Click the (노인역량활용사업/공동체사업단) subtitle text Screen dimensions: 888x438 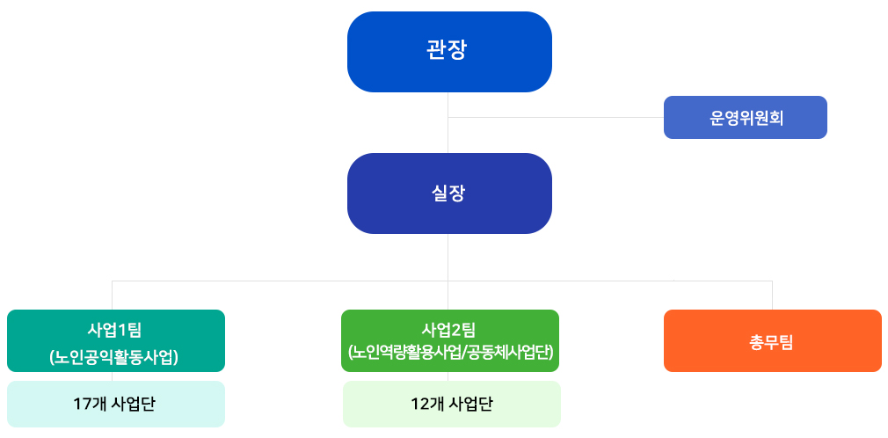(450, 353)
